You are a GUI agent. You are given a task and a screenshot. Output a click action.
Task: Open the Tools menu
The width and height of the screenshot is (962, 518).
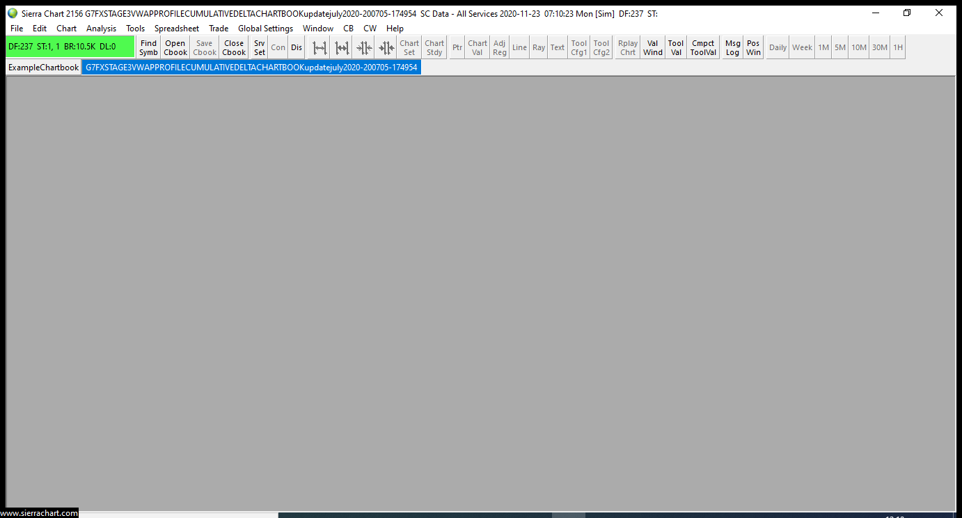pyautogui.click(x=136, y=29)
